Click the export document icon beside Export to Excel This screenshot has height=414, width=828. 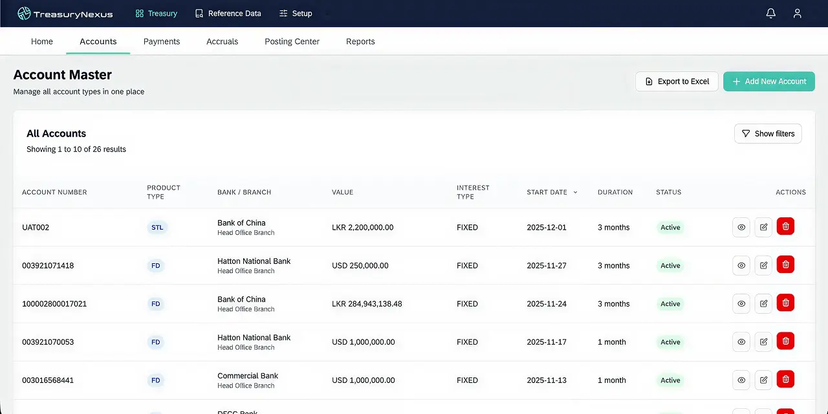[x=649, y=81]
